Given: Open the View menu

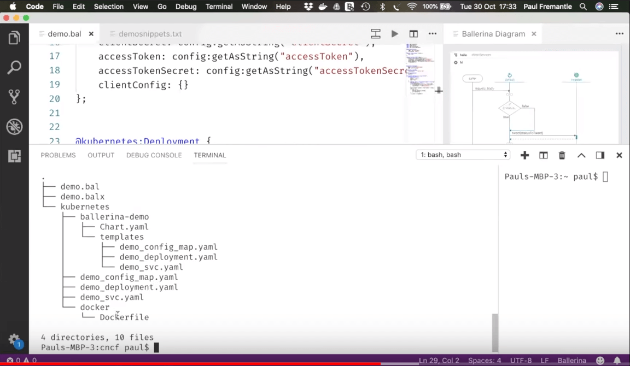Looking at the screenshot, I should pyautogui.click(x=141, y=7).
